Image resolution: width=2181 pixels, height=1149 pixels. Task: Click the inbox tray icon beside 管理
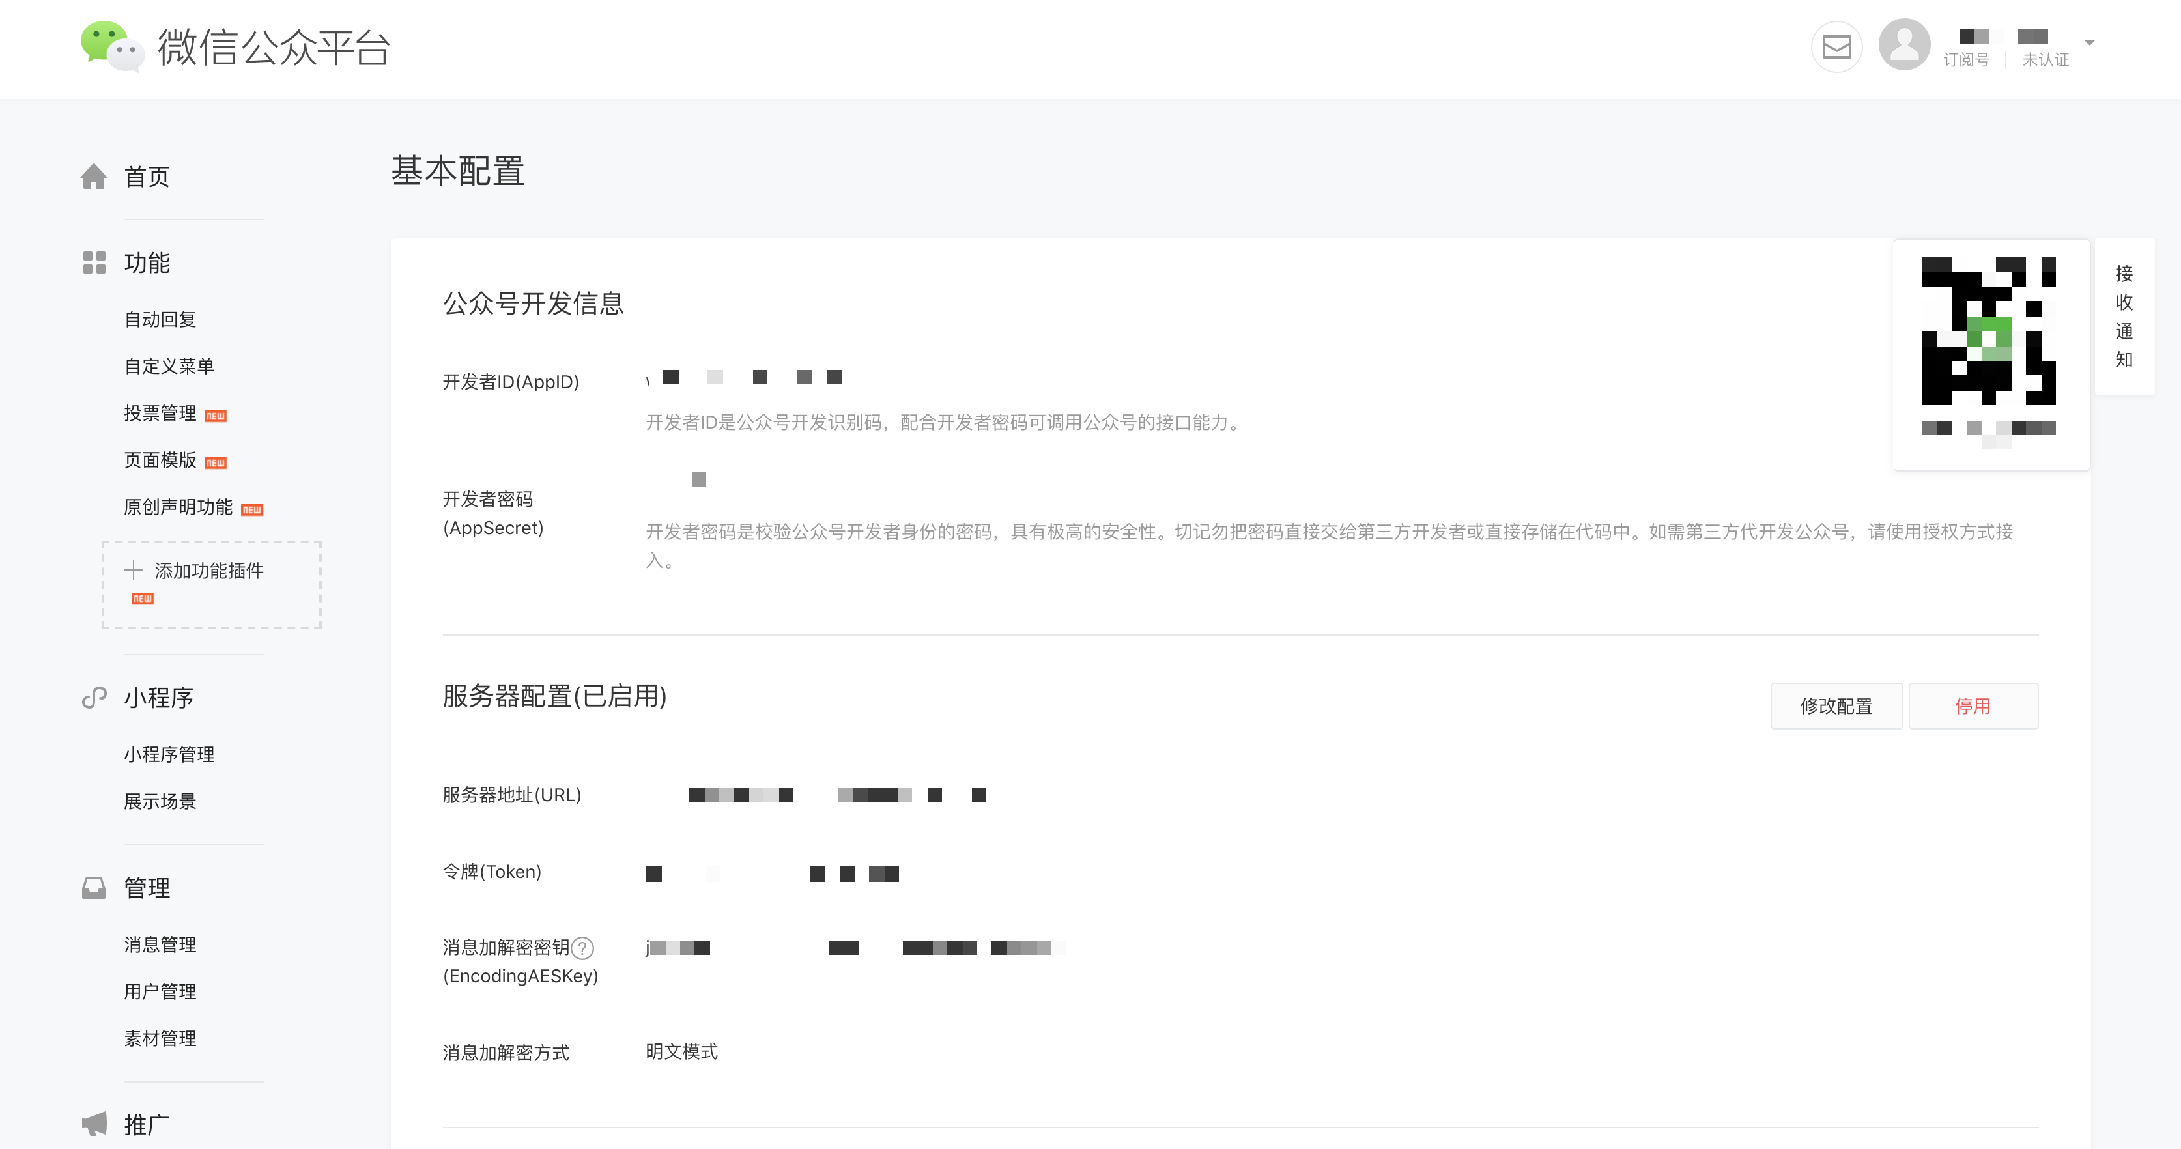(x=94, y=887)
